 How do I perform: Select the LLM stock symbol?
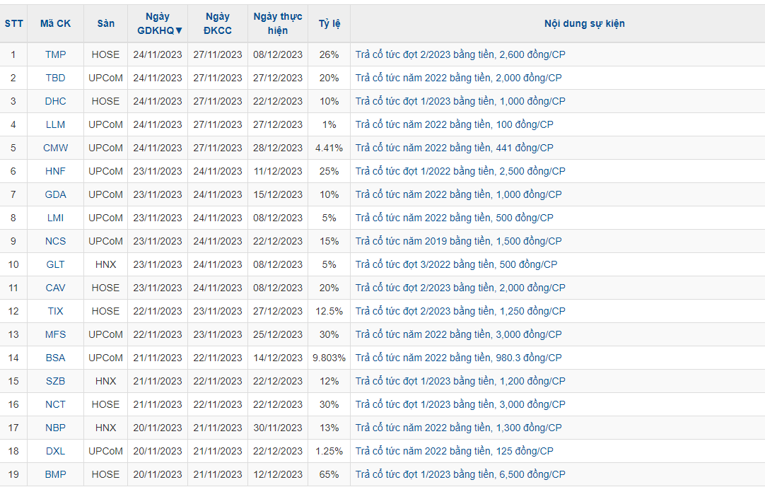tap(55, 124)
